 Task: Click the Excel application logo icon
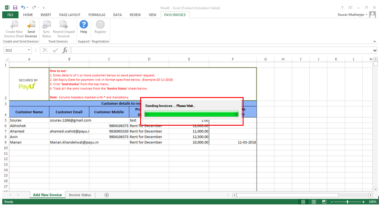point(7,8)
